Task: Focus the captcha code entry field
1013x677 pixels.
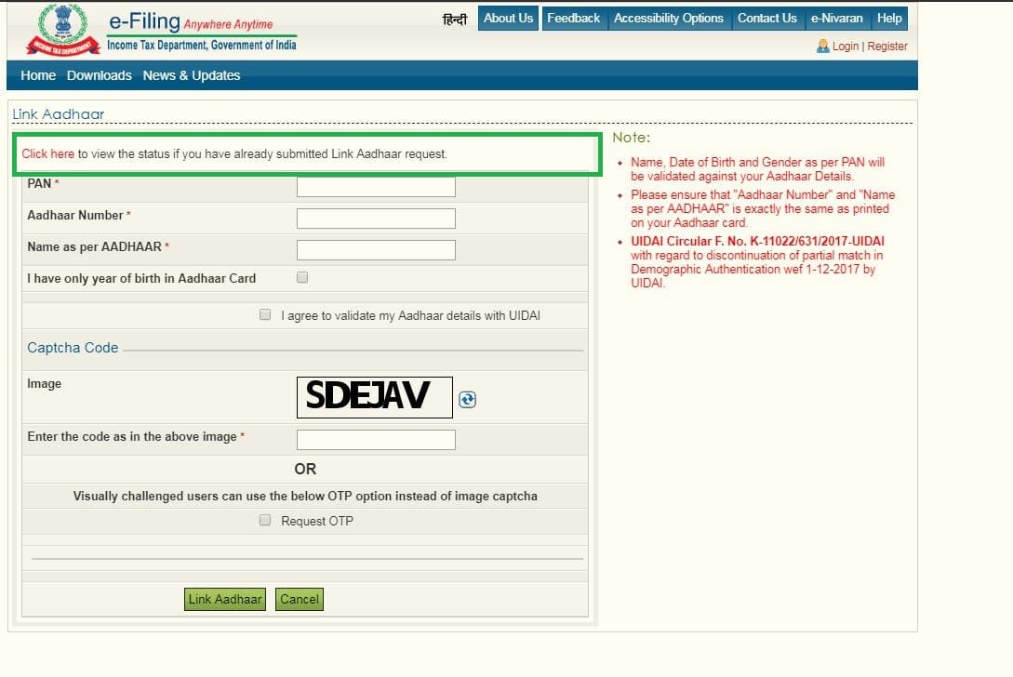Action: pyautogui.click(x=376, y=440)
